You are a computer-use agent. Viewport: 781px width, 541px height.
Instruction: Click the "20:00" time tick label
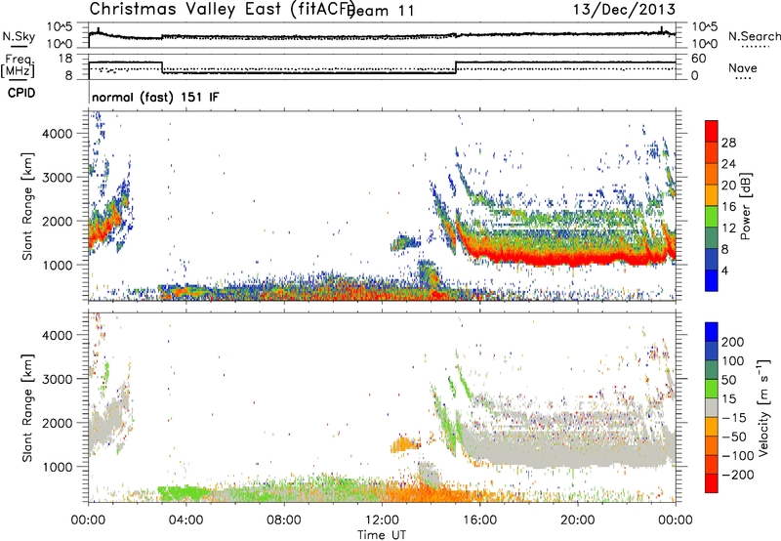[577, 520]
